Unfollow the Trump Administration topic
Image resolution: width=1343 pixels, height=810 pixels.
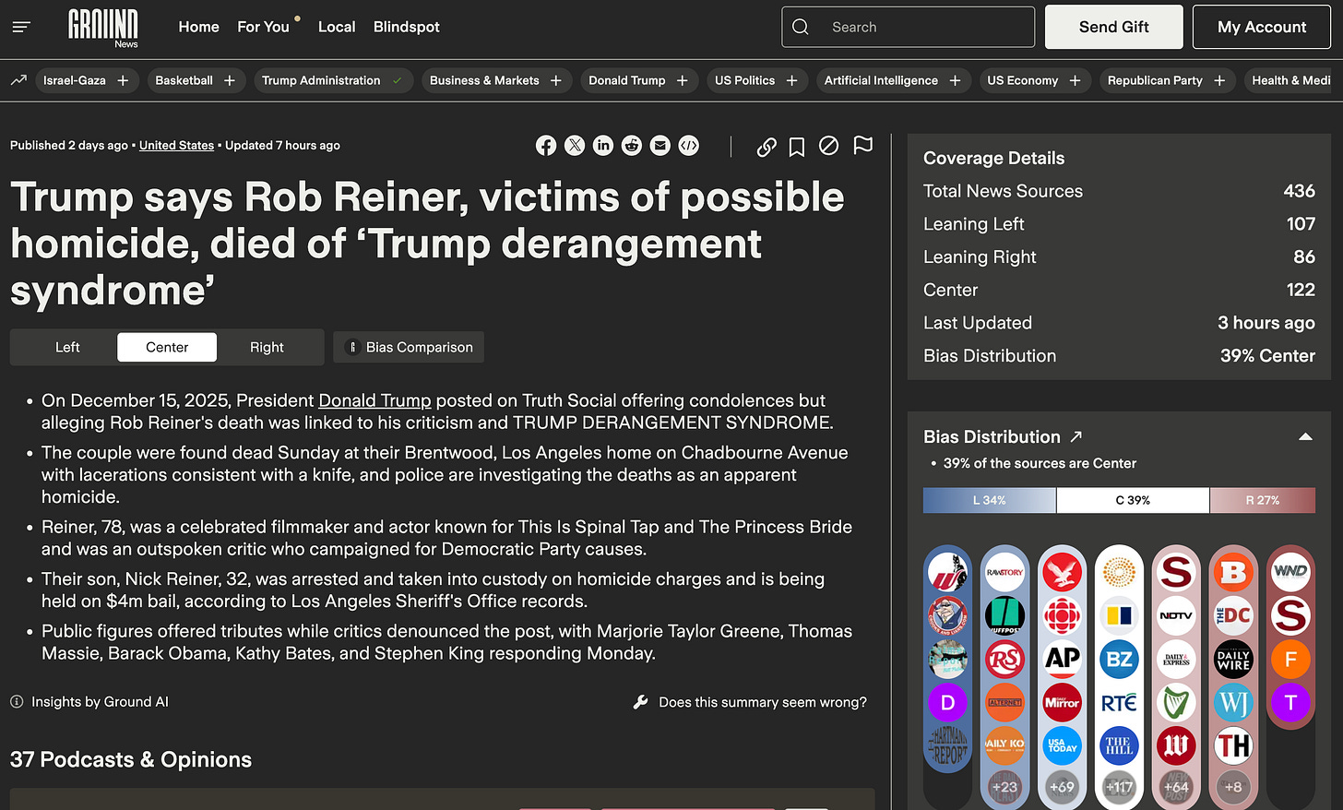(398, 80)
